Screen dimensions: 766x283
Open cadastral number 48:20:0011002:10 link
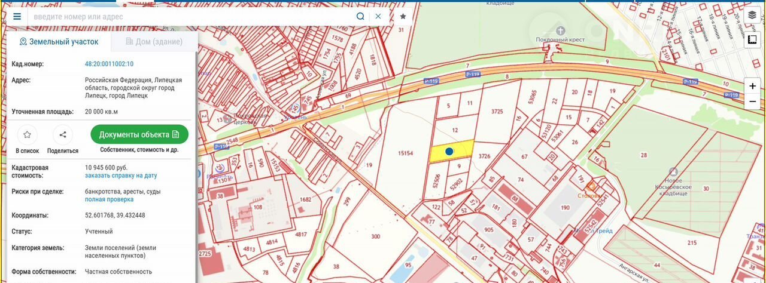109,64
